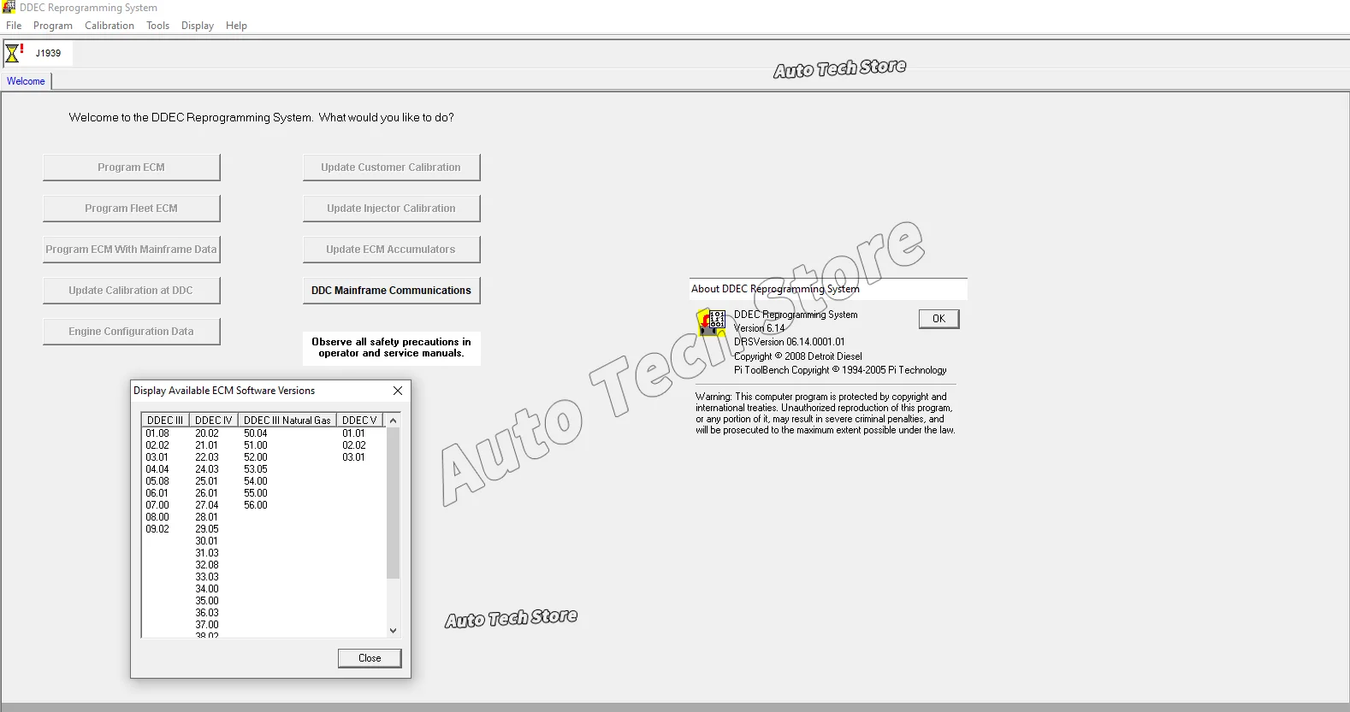Select DDEC IV version 20.02
The width and height of the screenshot is (1350, 712).
click(x=207, y=433)
